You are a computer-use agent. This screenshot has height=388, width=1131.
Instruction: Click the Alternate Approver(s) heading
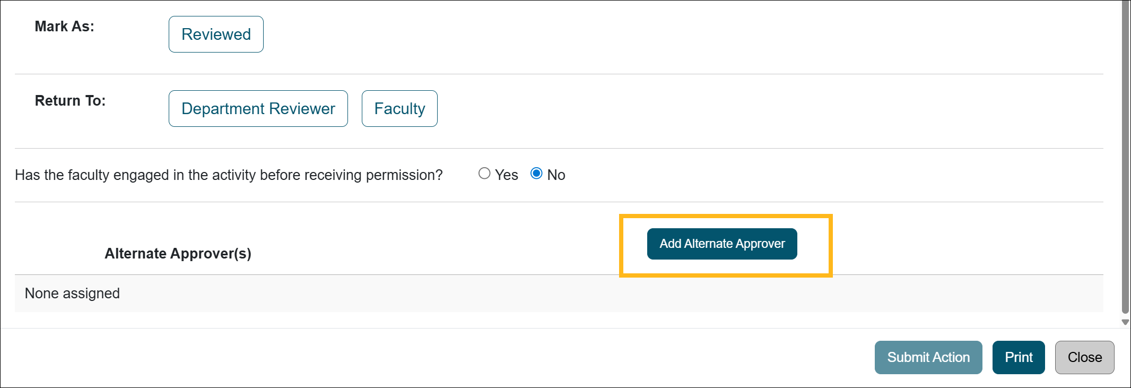pos(179,253)
